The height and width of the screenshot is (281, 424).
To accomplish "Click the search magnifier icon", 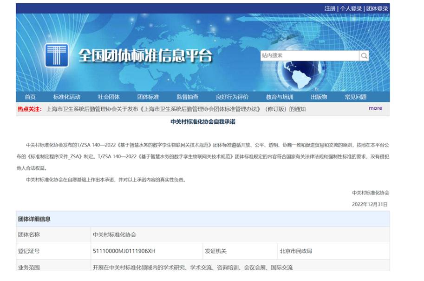I will point(364,56).
